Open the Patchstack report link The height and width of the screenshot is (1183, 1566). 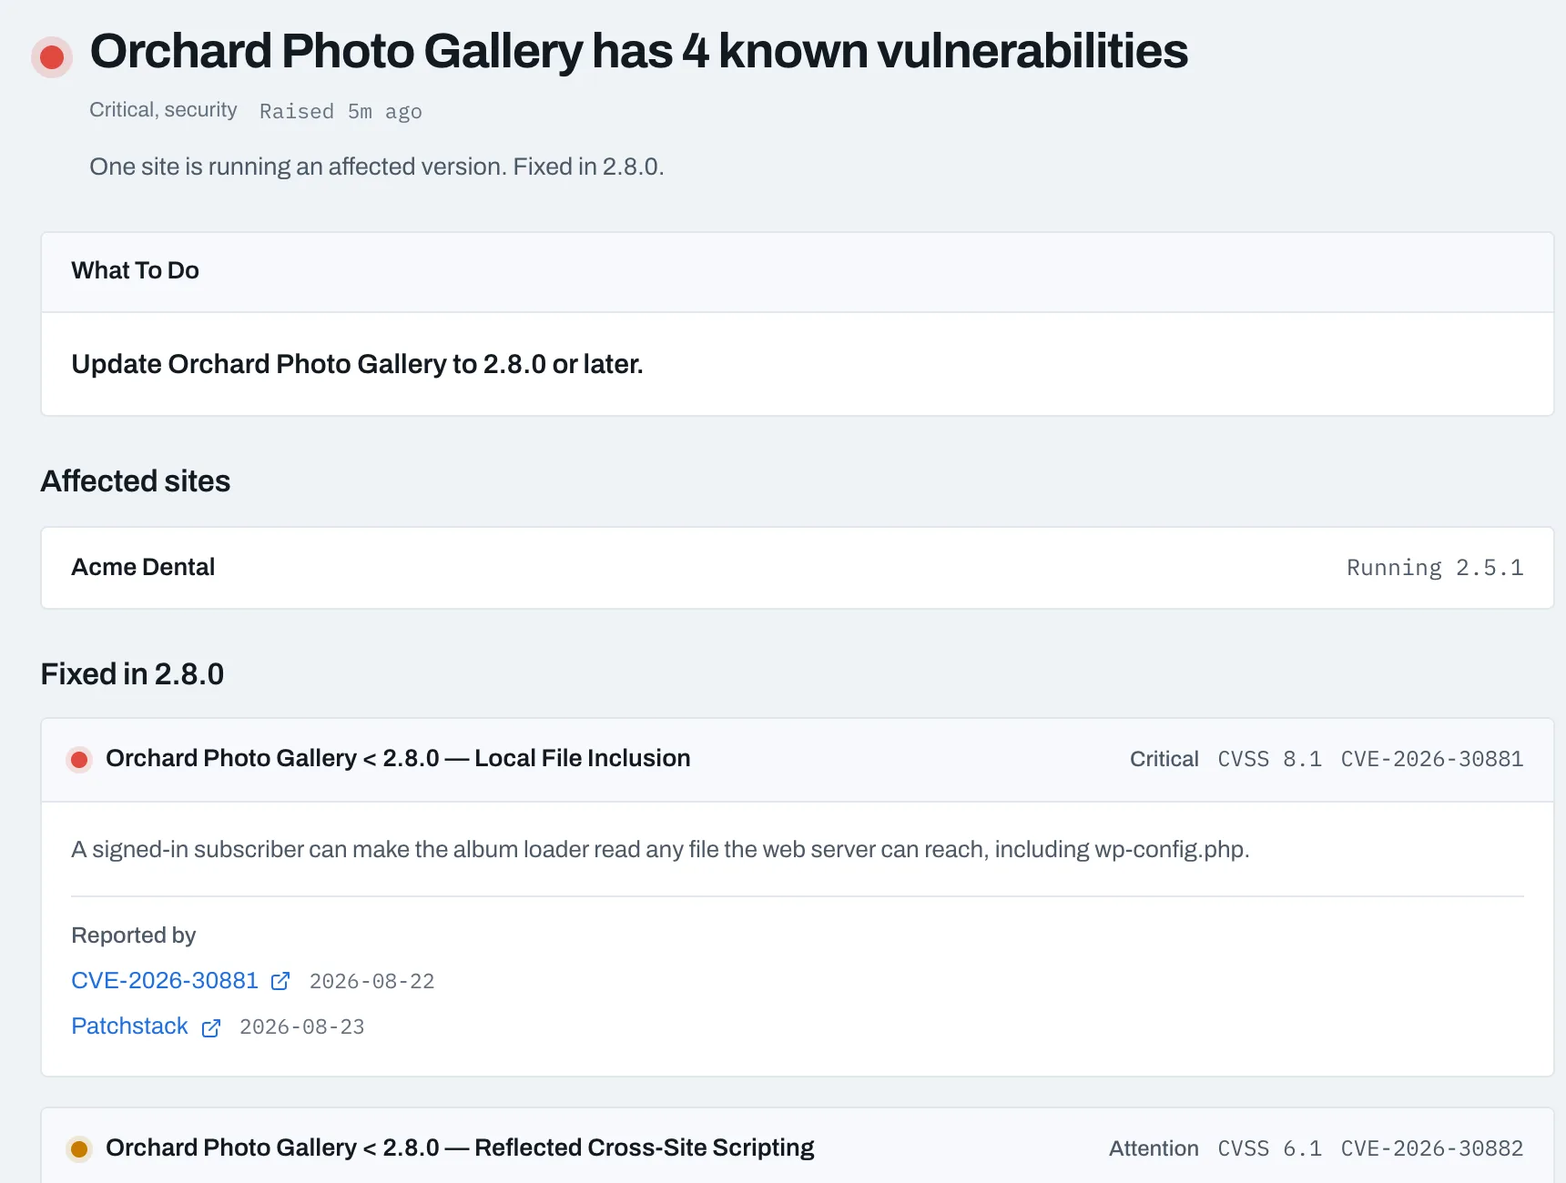(129, 1026)
